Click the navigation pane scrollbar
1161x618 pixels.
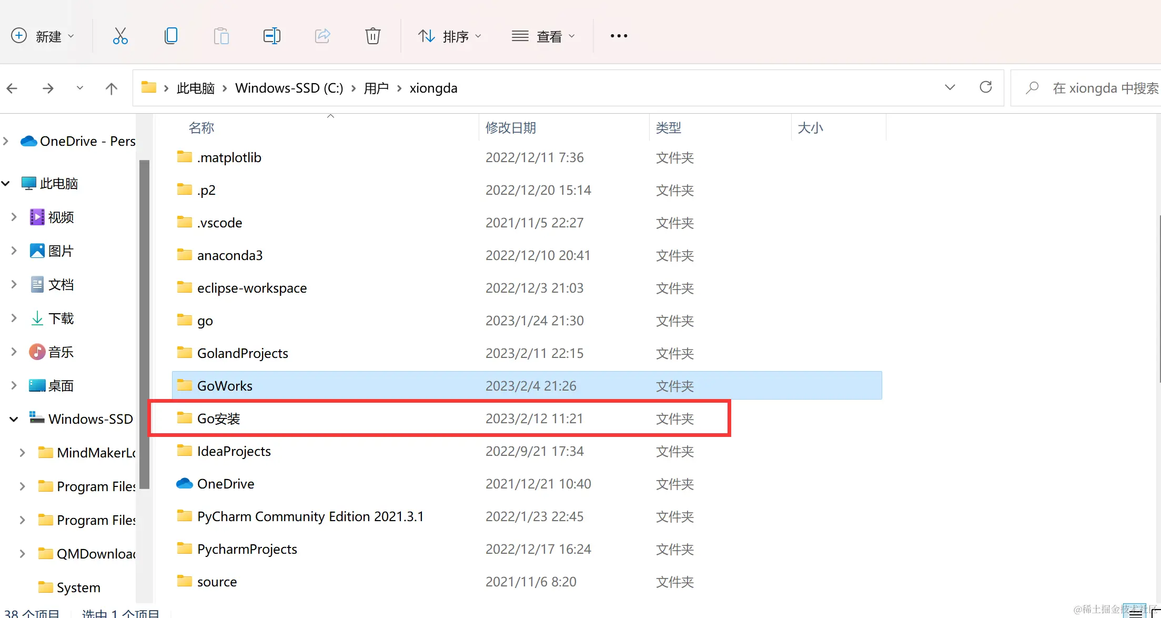tap(144, 324)
